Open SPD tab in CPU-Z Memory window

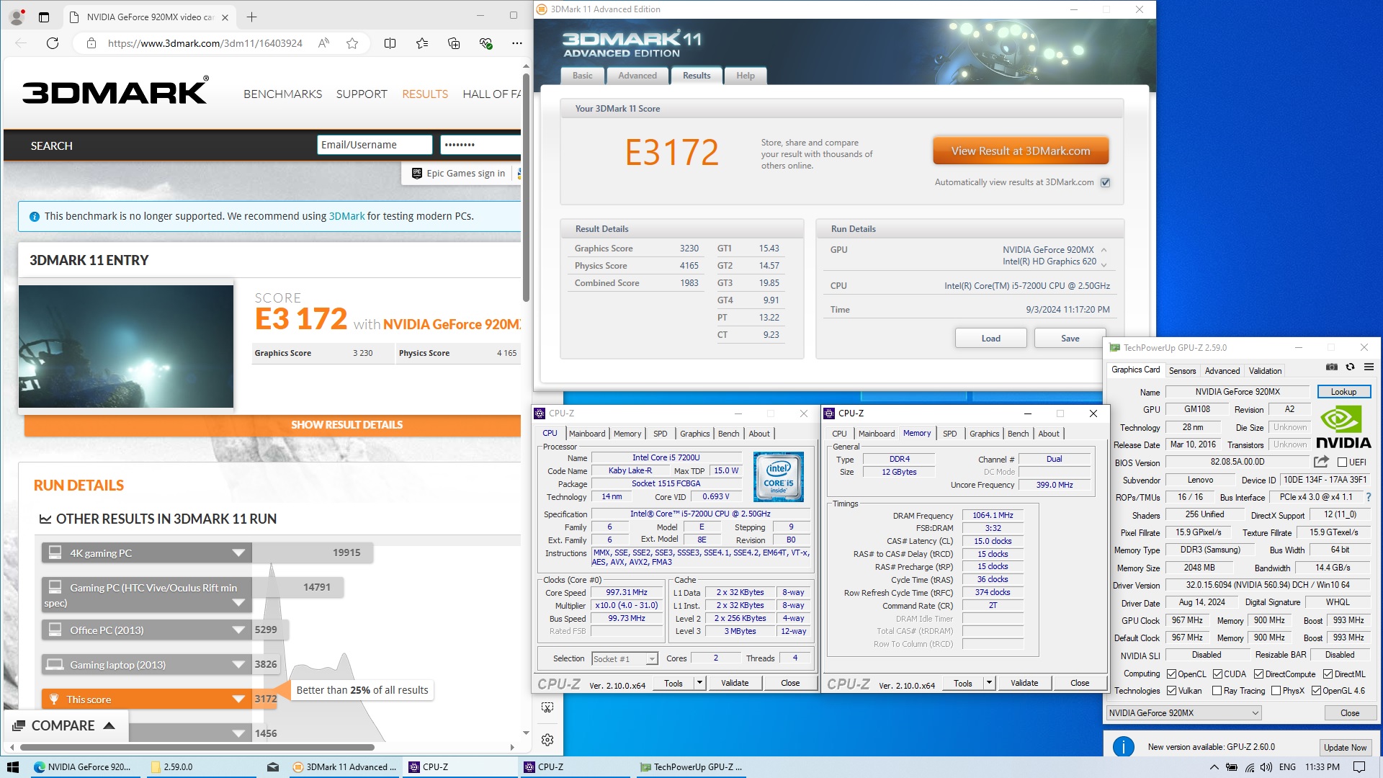coord(950,434)
